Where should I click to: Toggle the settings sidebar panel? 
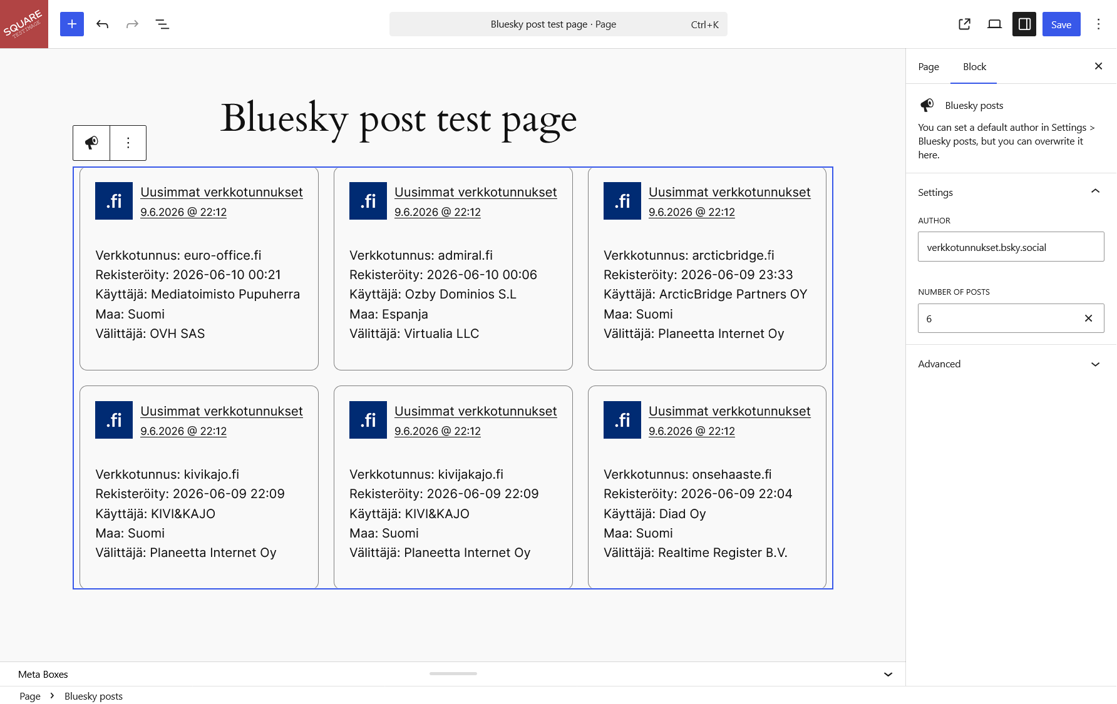pos(1024,24)
